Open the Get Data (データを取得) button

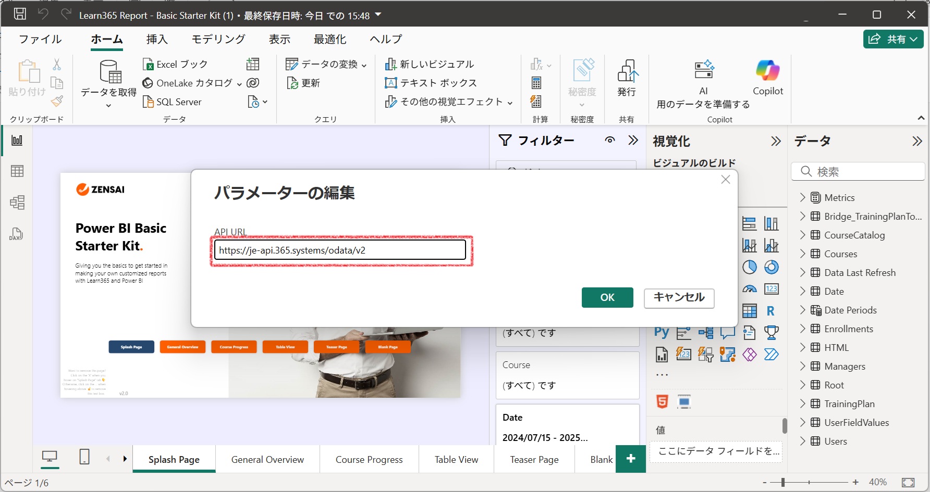108,83
